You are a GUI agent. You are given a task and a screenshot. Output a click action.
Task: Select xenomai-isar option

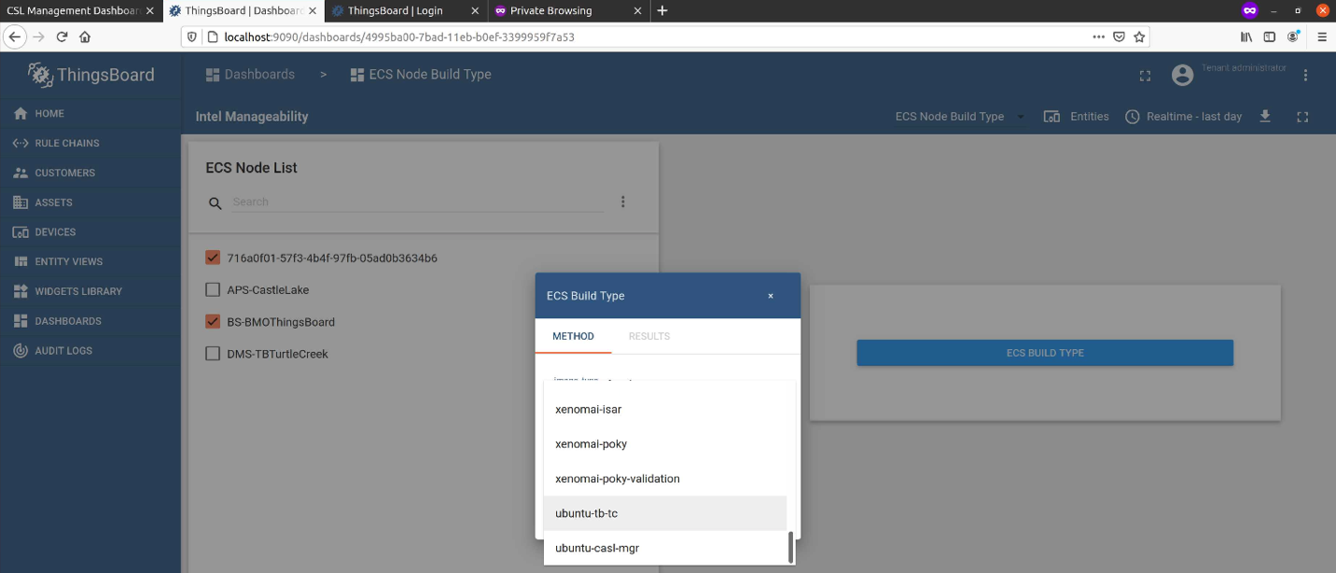tap(665, 410)
